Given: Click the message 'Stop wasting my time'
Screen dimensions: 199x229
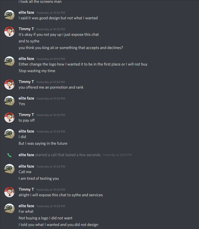Looking at the screenshot, I should click(37, 71).
